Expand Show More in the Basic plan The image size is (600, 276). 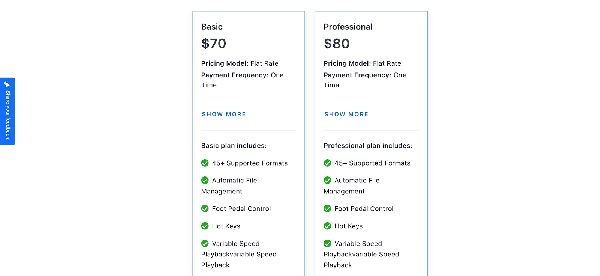click(x=224, y=114)
